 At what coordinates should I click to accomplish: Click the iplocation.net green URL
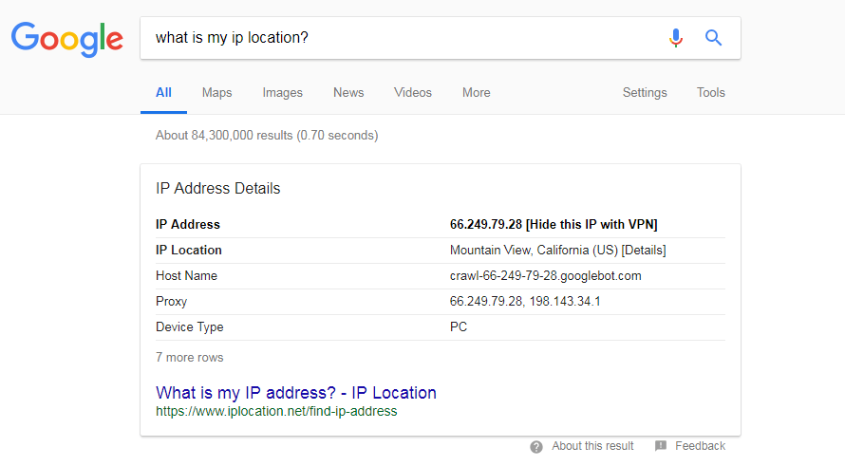coord(276,412)
